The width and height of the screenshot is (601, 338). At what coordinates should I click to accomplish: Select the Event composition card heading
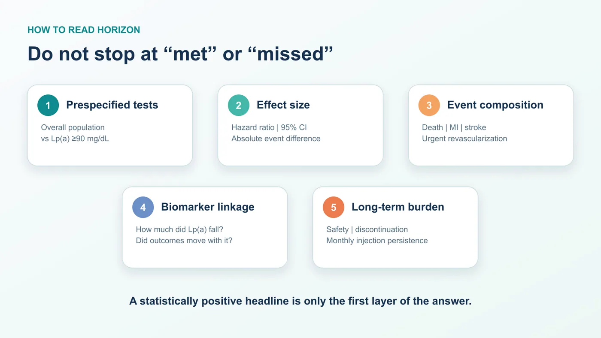tap(495, 105)
